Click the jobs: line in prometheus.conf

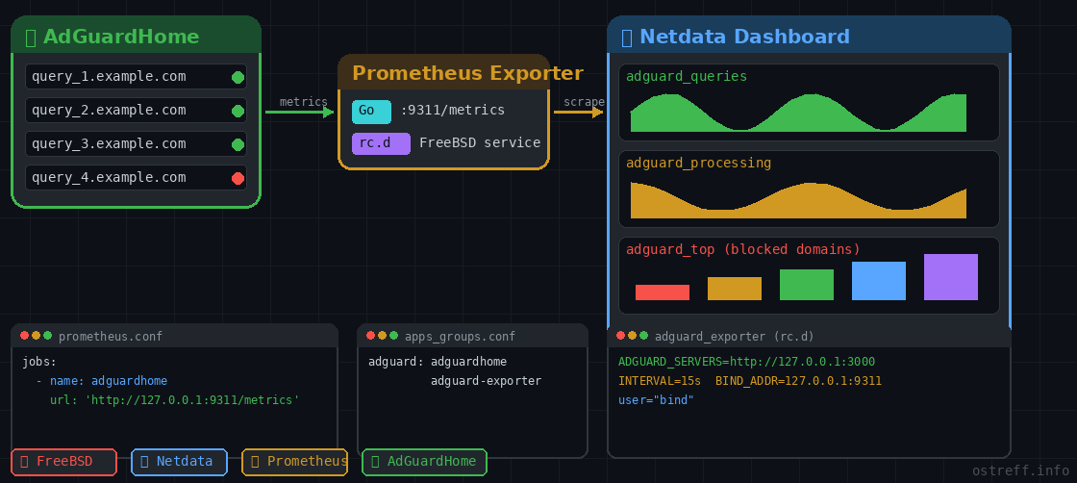click(39, 362)
